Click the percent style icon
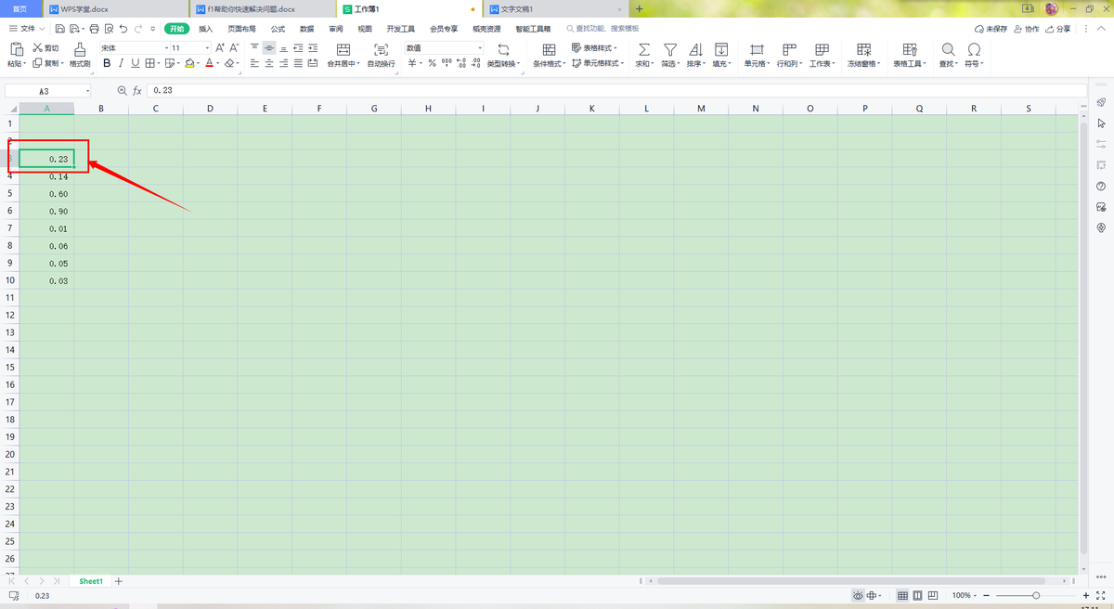This screenshot has width=1114, height=609. [x=432, y=63]
